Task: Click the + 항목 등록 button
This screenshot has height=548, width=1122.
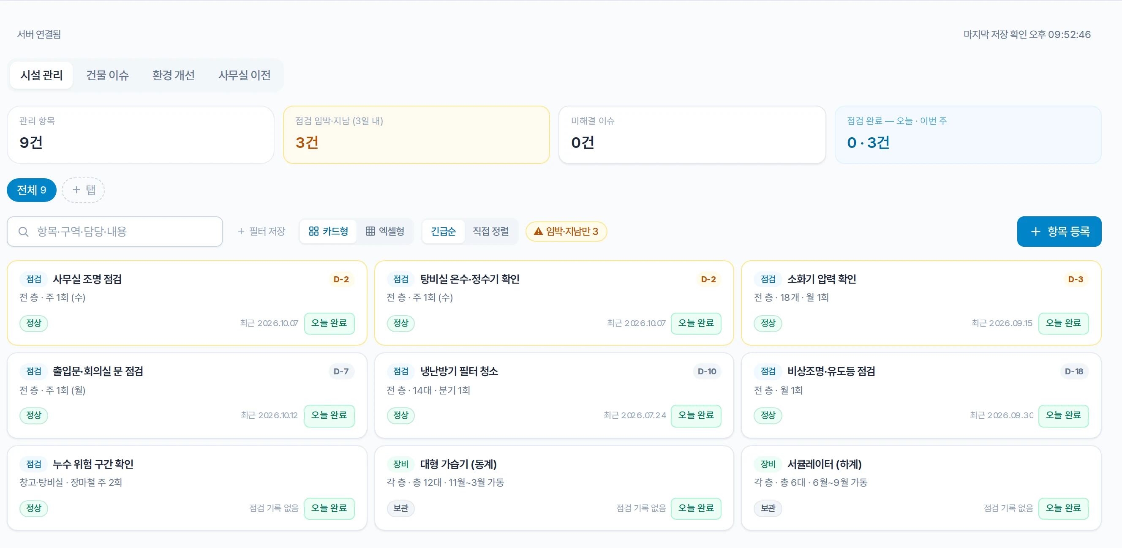Action: click(x=1059, y=231)
